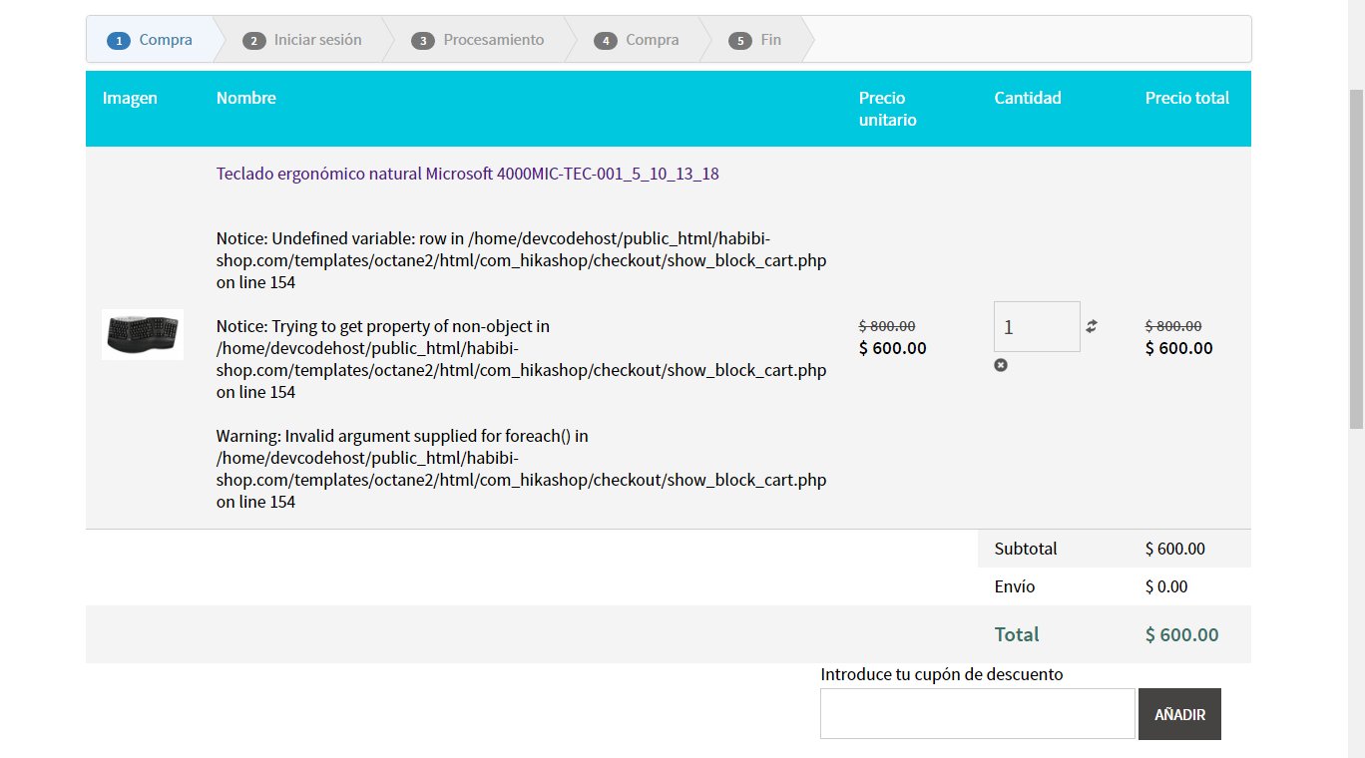Click the quantity input field

[1036, 326]
